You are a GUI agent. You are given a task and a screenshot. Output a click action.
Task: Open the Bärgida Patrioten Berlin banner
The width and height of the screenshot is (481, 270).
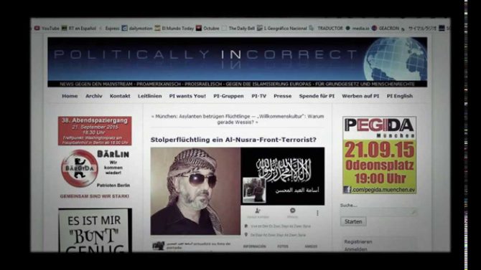95,173
